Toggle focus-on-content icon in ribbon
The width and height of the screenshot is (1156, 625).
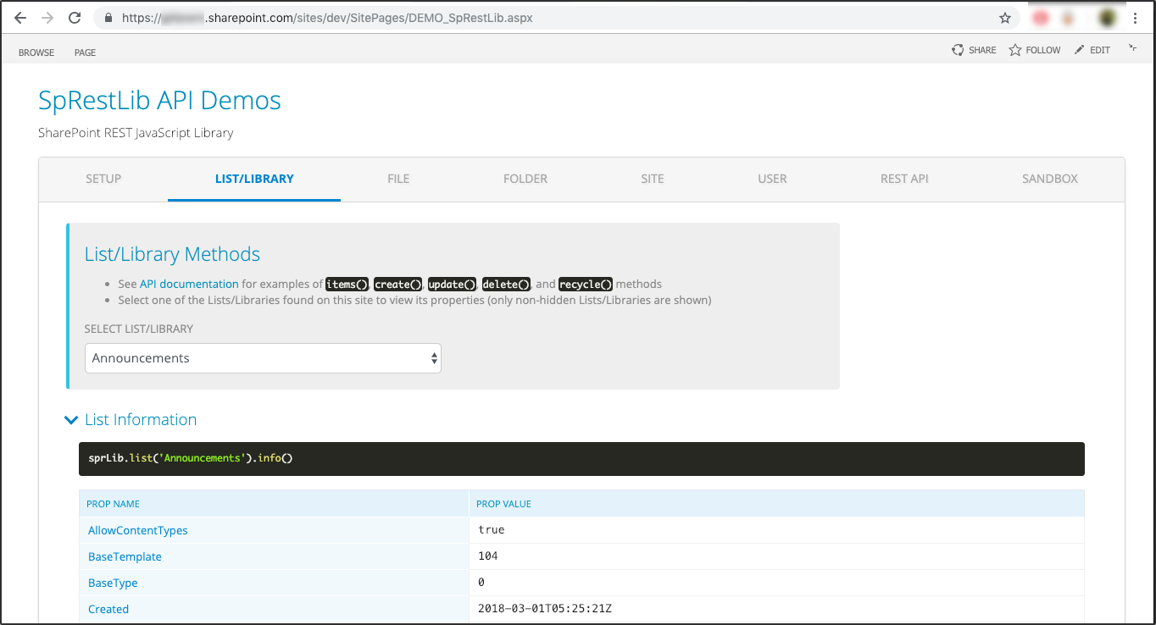pos(1132,49)
